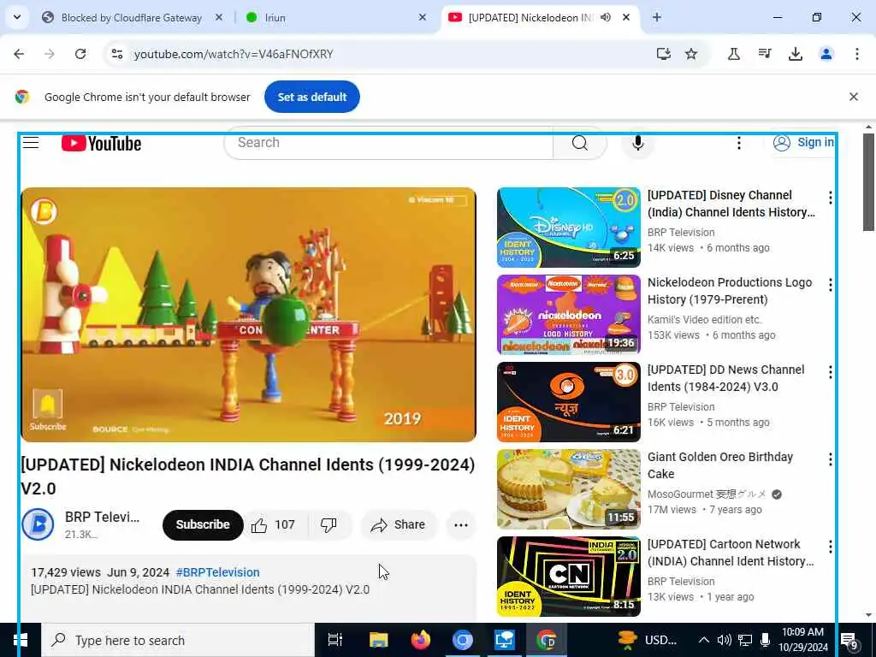This screenshot has width=876, height=657.
Task: Click the page vertical scrollbar thumb
Action: coord(868,181)
